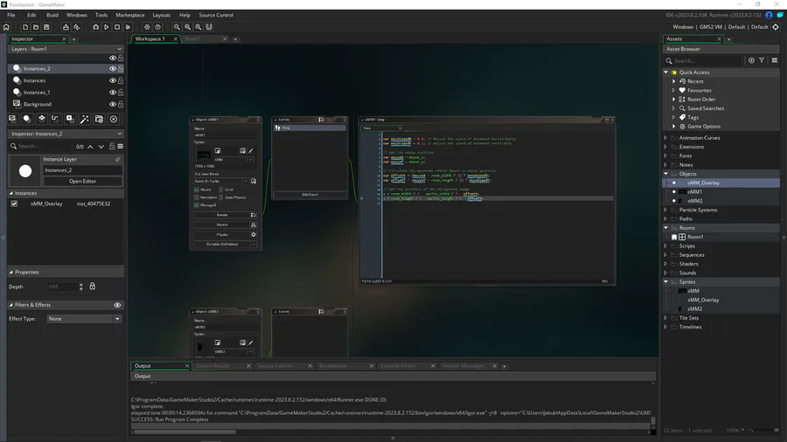
Task: Expand the Animation Curves folder
Action: point(666,138)
